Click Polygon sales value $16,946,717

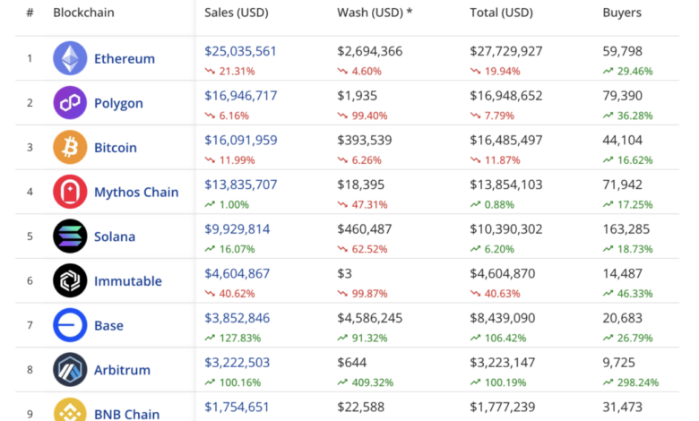[240, 96]
